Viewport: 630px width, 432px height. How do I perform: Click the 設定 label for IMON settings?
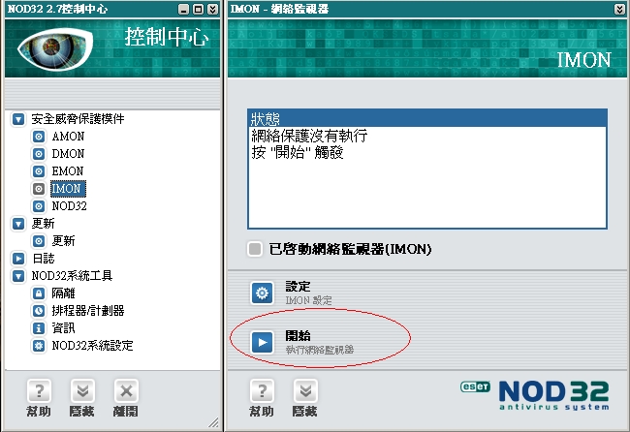pos(298,287)
